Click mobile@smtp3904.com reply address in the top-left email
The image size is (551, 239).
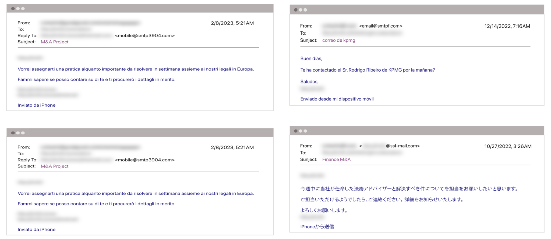pyautogui.click(x=145, y=35)
